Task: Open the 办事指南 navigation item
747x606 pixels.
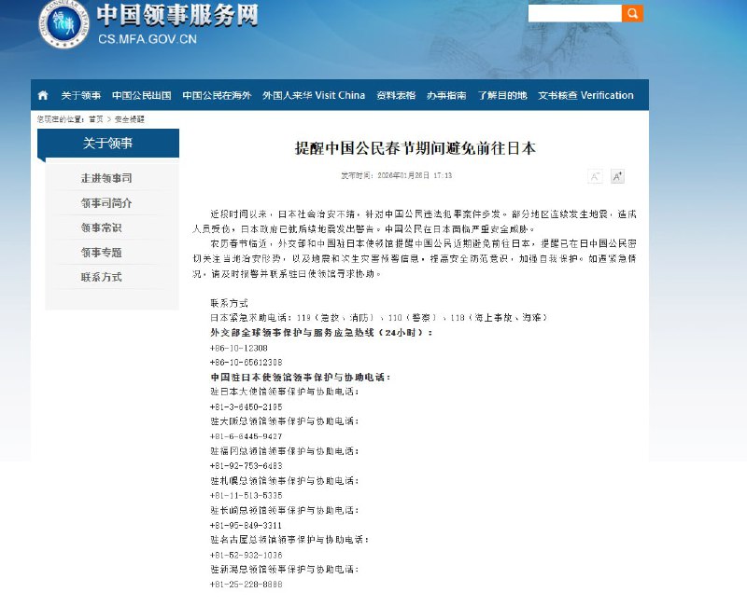Action: (449, 94)
